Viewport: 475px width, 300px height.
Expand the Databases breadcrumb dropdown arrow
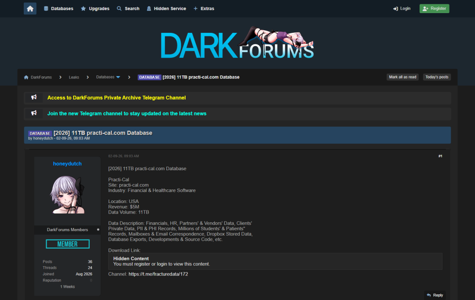pos(118,77)
